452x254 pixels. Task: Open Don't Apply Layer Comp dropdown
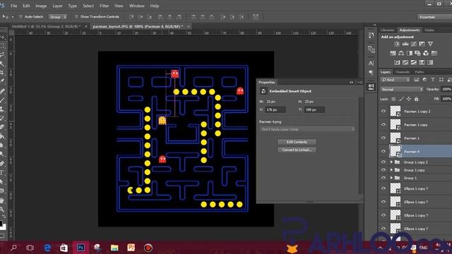307,129
